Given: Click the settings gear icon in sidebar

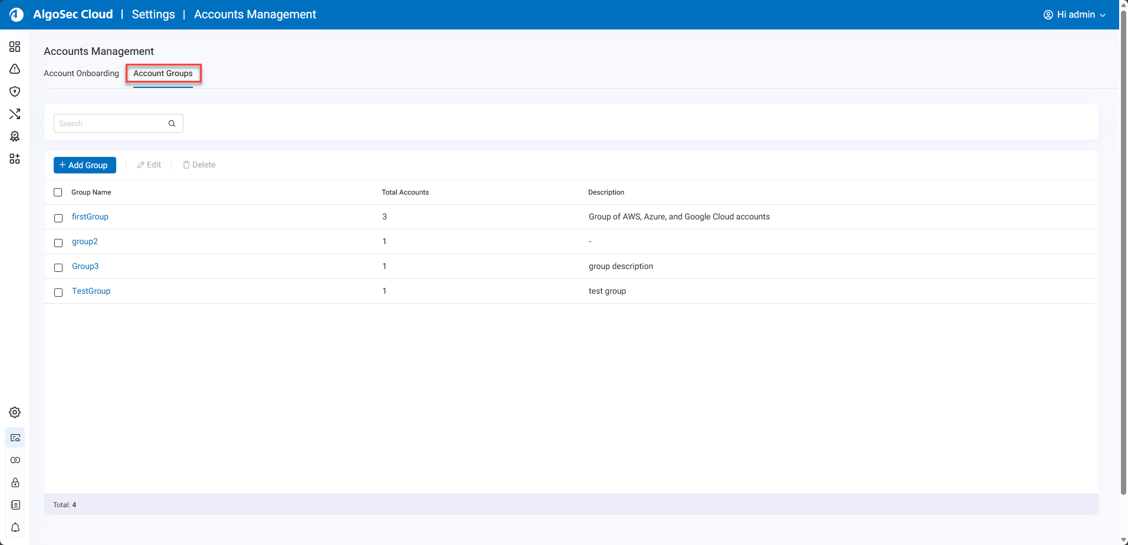Looking at the screenshot, I should pos(15,412).
